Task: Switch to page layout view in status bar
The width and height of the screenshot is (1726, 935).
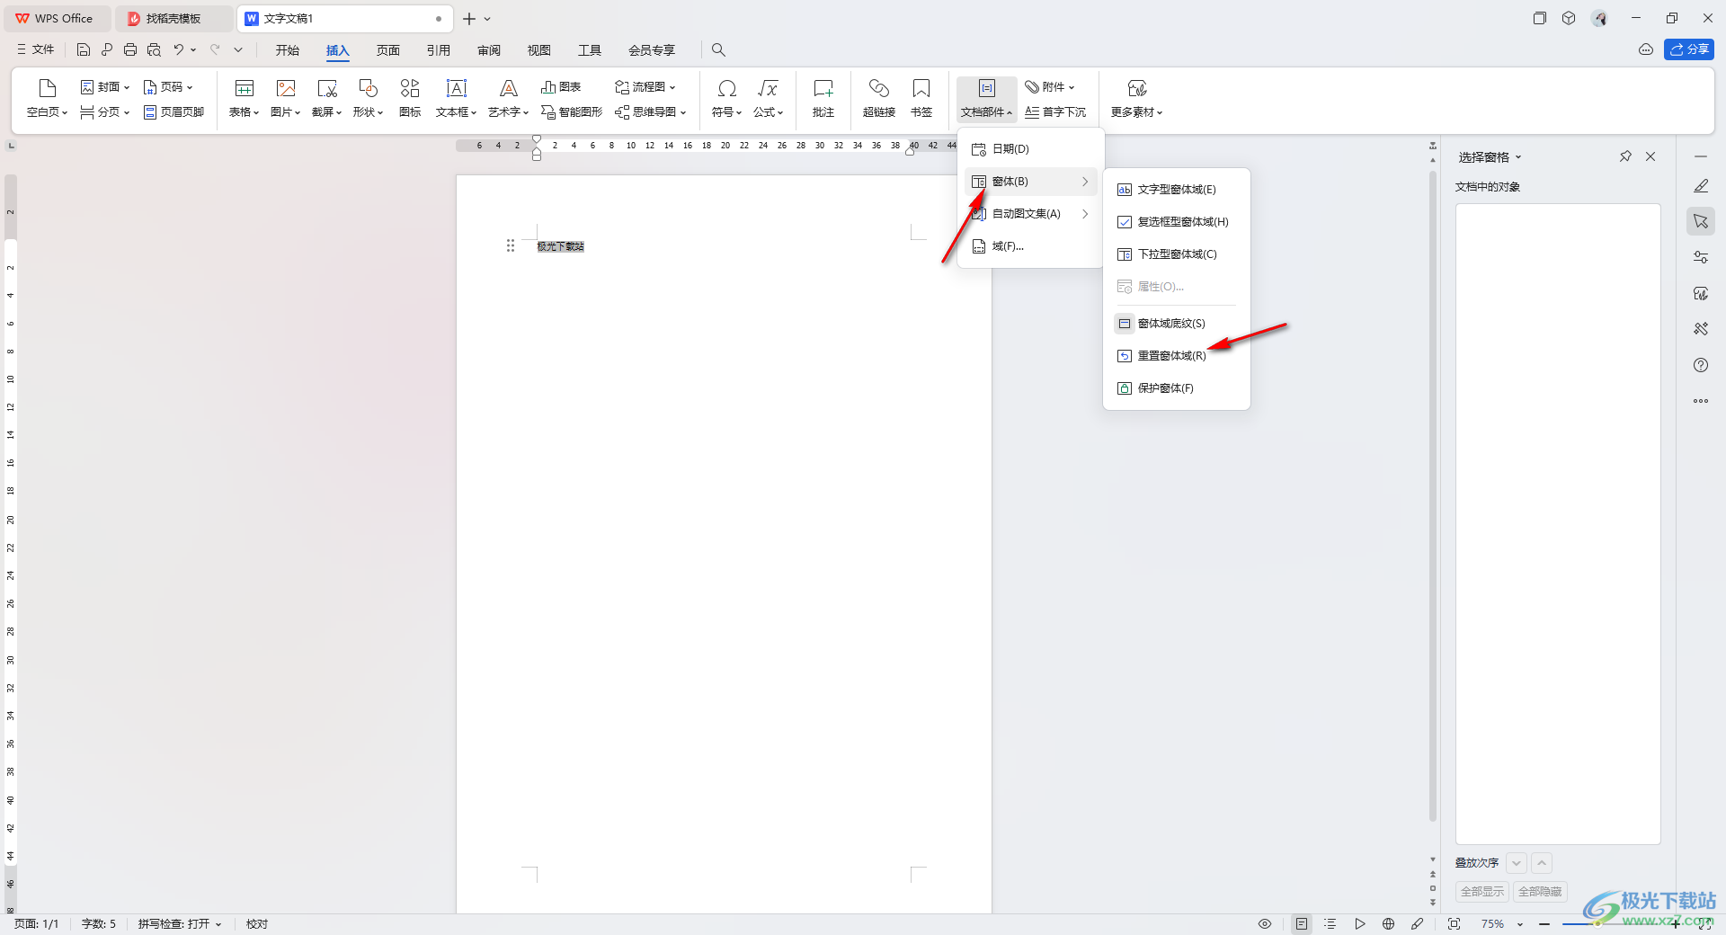Action: tap(1302, 924)
